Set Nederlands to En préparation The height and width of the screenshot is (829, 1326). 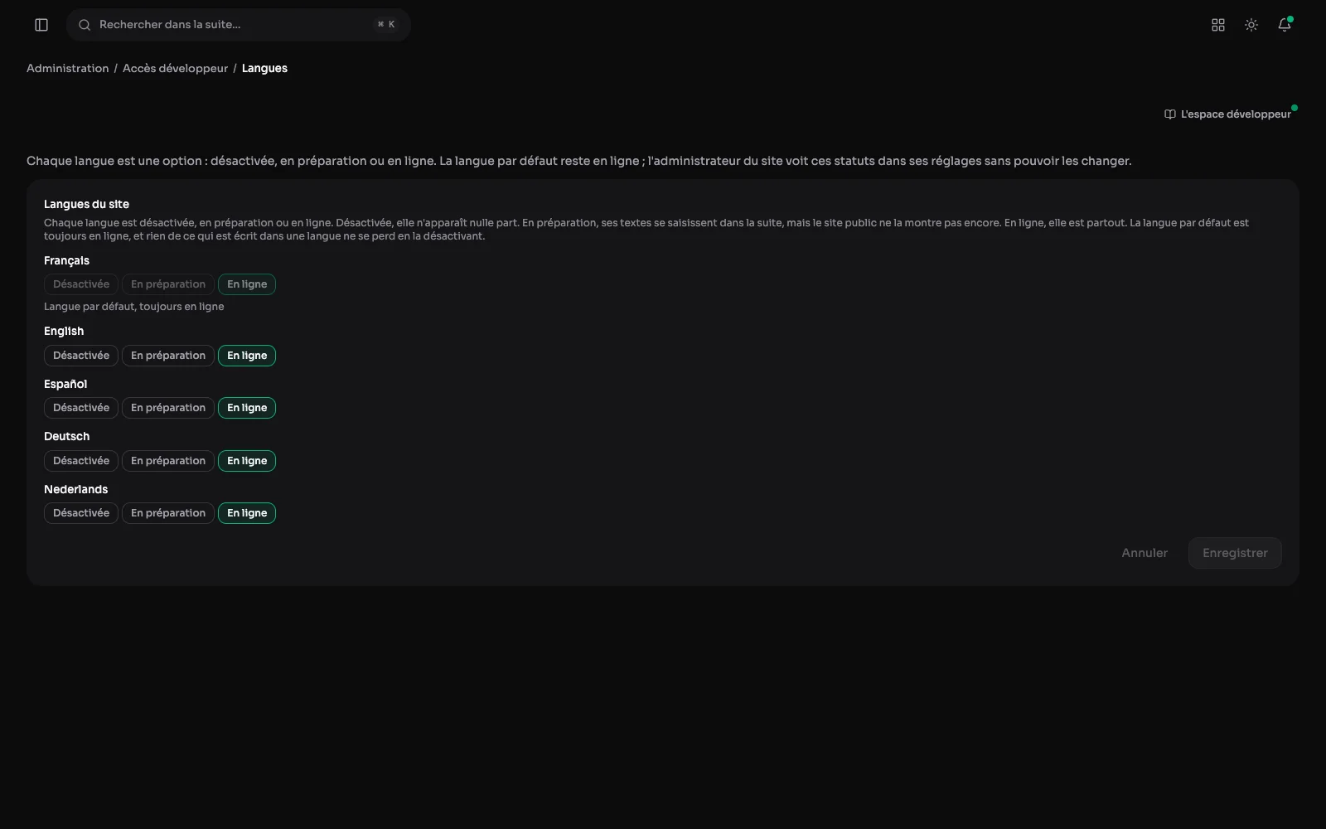click(168, 513)
